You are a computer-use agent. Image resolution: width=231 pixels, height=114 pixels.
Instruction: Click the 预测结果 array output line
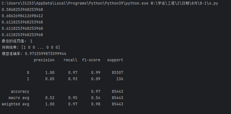(x=31, y=47)
